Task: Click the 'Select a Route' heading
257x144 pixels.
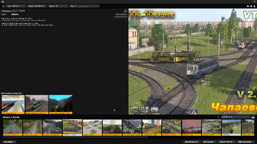Action: [x=11, y=117]
